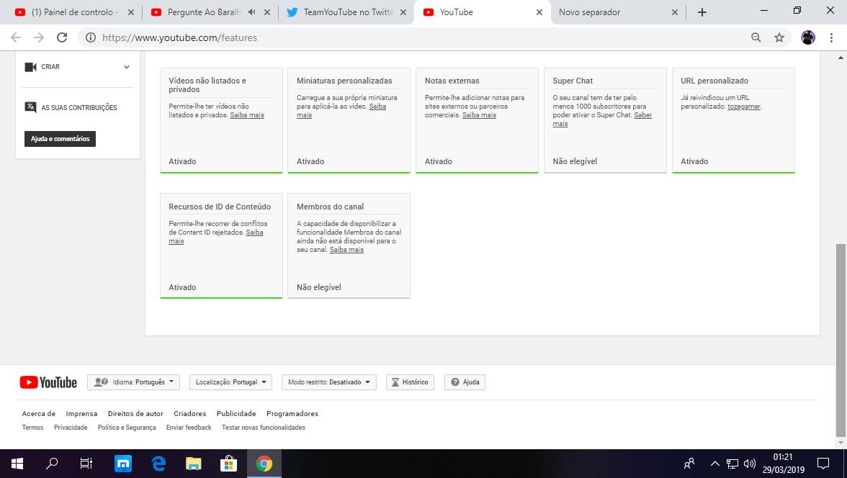This screenshot has width=847, height=478.
Task: Open Windows Start menu
Action: click(x=17, y=464)
